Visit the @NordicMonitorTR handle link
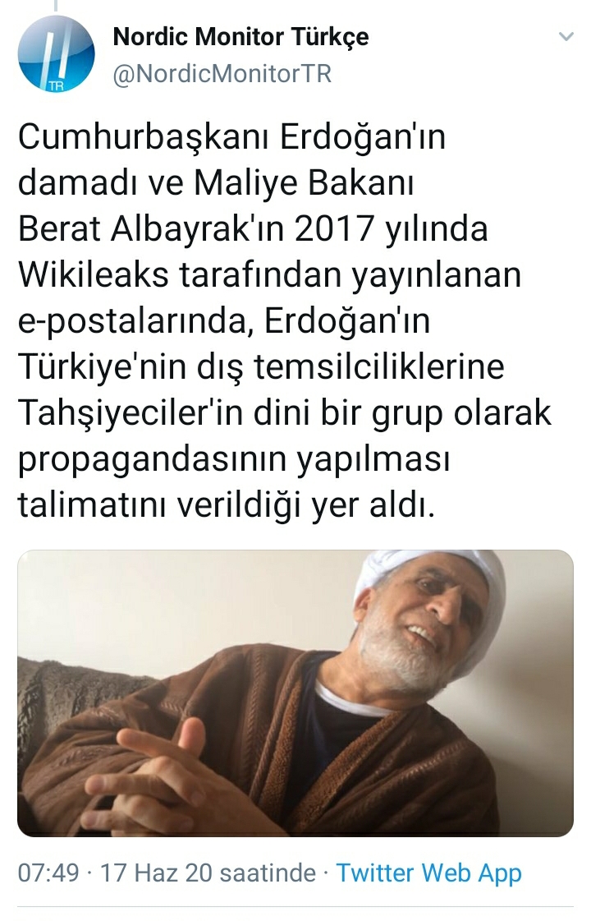This screenshot has height=921, width=591. (222, 74)
